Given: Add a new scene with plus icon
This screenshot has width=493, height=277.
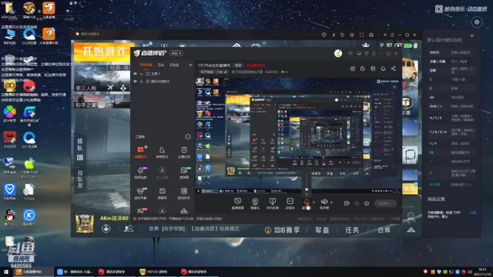Looking at the screenshot, I should pyautogui.click(x=190, y=65).
